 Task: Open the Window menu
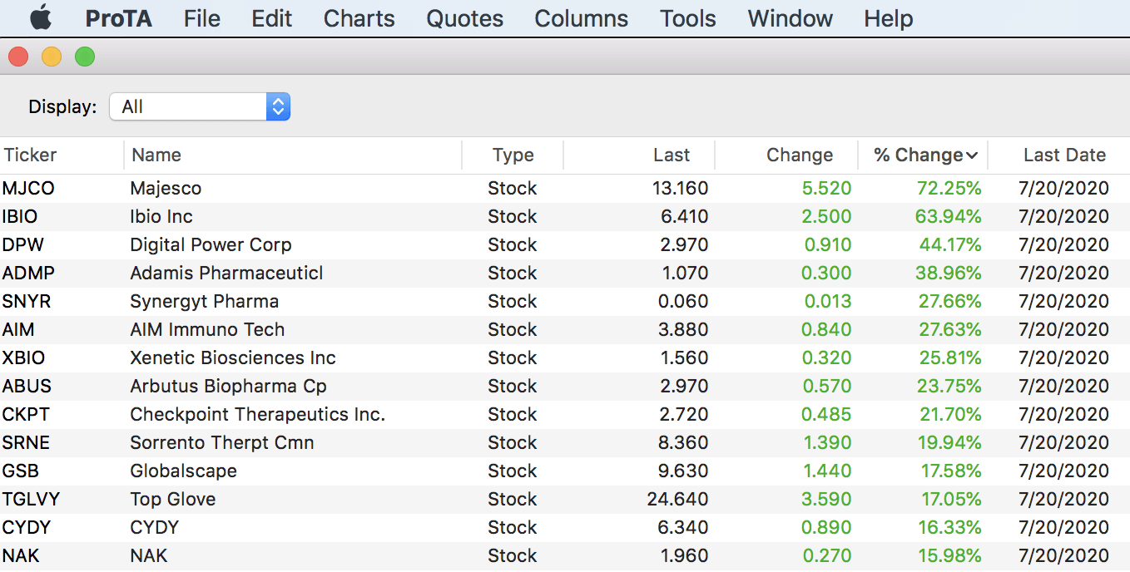click(791, 18)
